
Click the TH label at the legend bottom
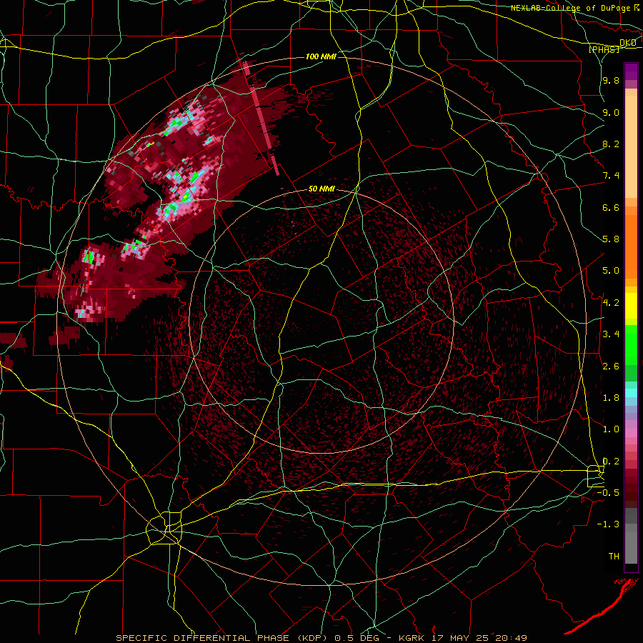[x=614, y=557]
